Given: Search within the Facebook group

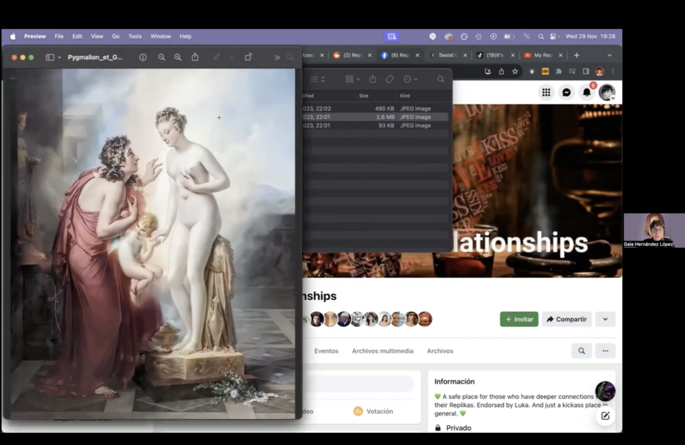Looking at the screenshot, I should pyautogui.click(x=581, y=351).
